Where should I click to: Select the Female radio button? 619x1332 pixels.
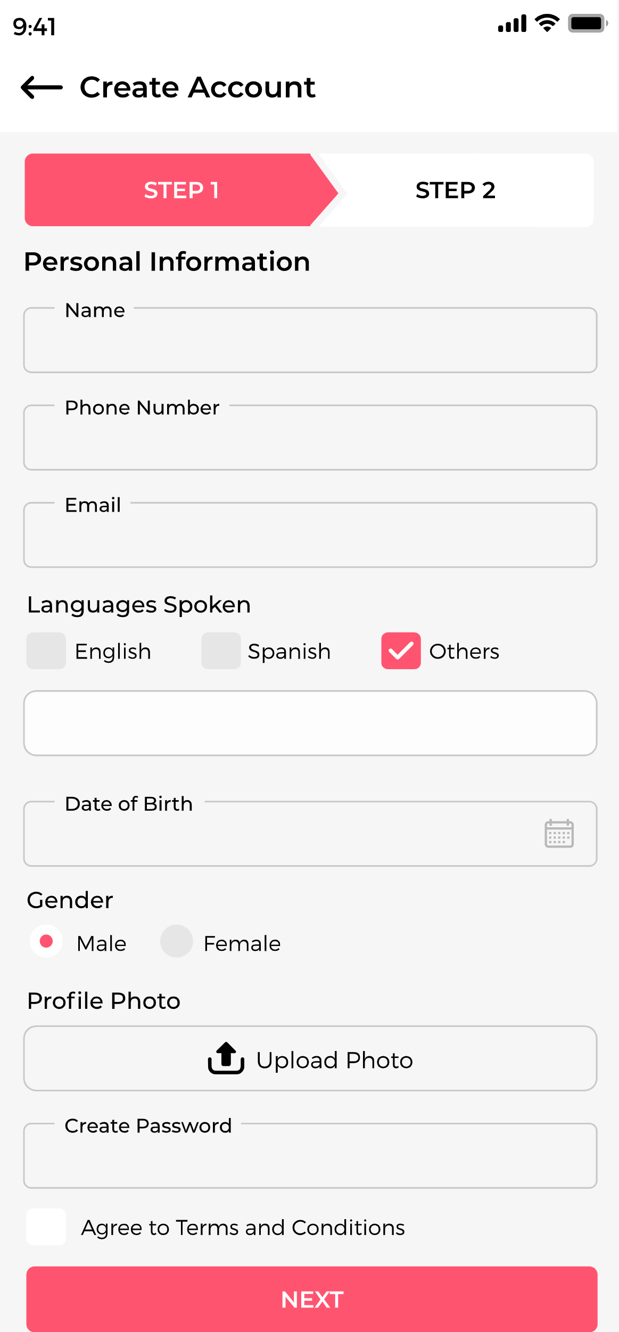[x=177, y=941]
